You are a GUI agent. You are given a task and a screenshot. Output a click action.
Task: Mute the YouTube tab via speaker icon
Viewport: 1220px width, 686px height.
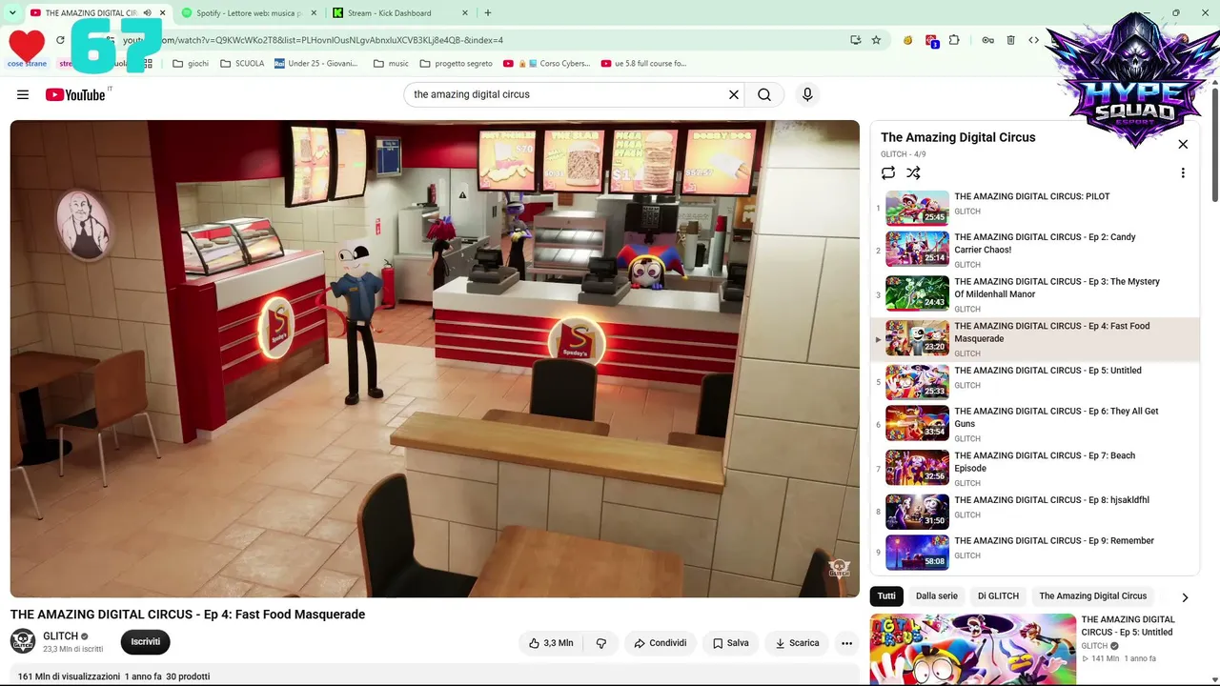(x=147, y=13)
